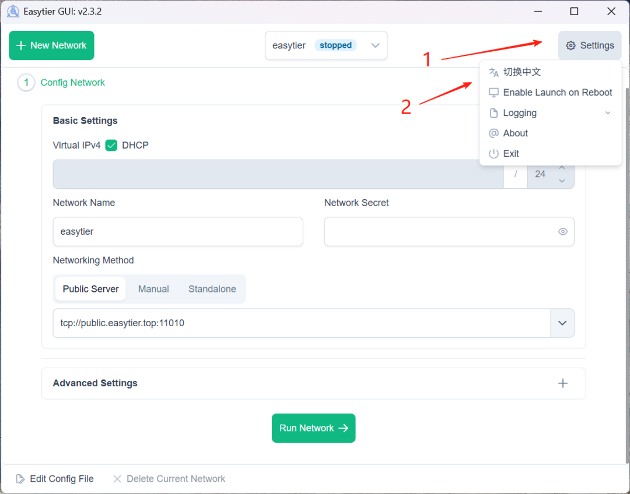This screenshot has height=494, width=630.
Task: Click the plus icon in New Network
Action: click(x=21, y=45)
